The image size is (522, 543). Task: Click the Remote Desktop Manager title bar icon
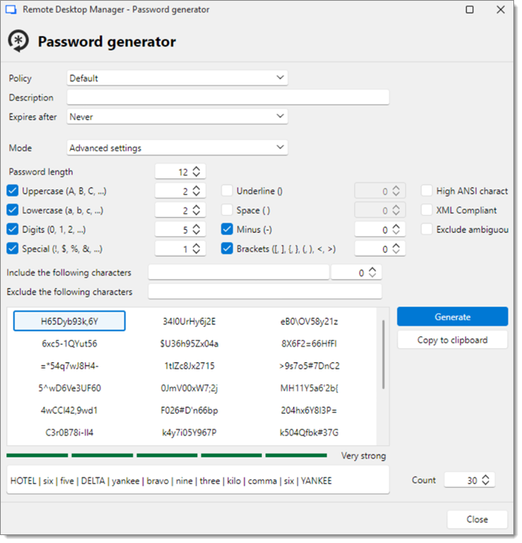tap(11, 9)
